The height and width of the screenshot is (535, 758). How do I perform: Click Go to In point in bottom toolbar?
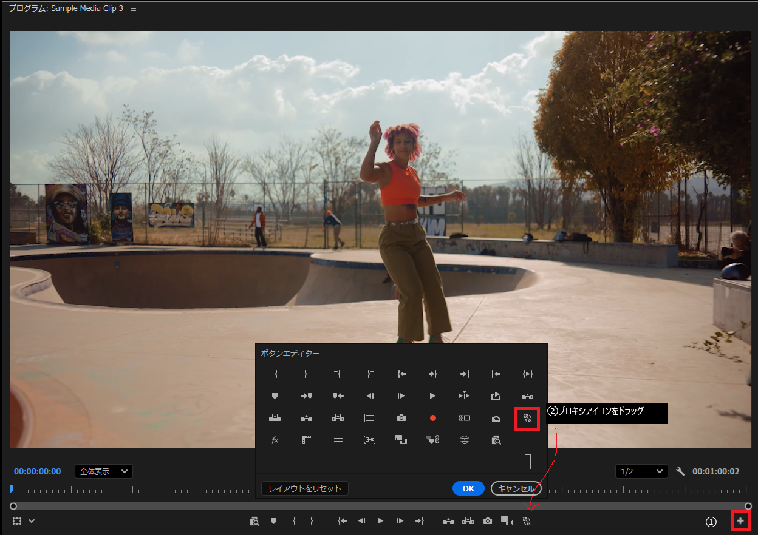[x=343, y=521]
